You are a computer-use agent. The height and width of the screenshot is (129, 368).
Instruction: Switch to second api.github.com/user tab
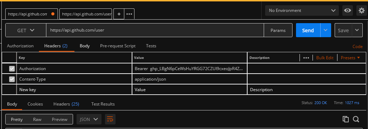coord(86,14)
